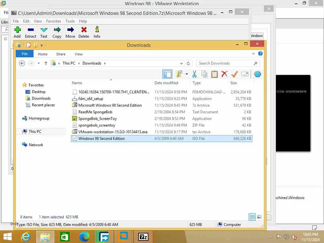This screenshot has height=243, width=324.
Task: Select Downloads in the navigation pane
Action: point(41,98)
